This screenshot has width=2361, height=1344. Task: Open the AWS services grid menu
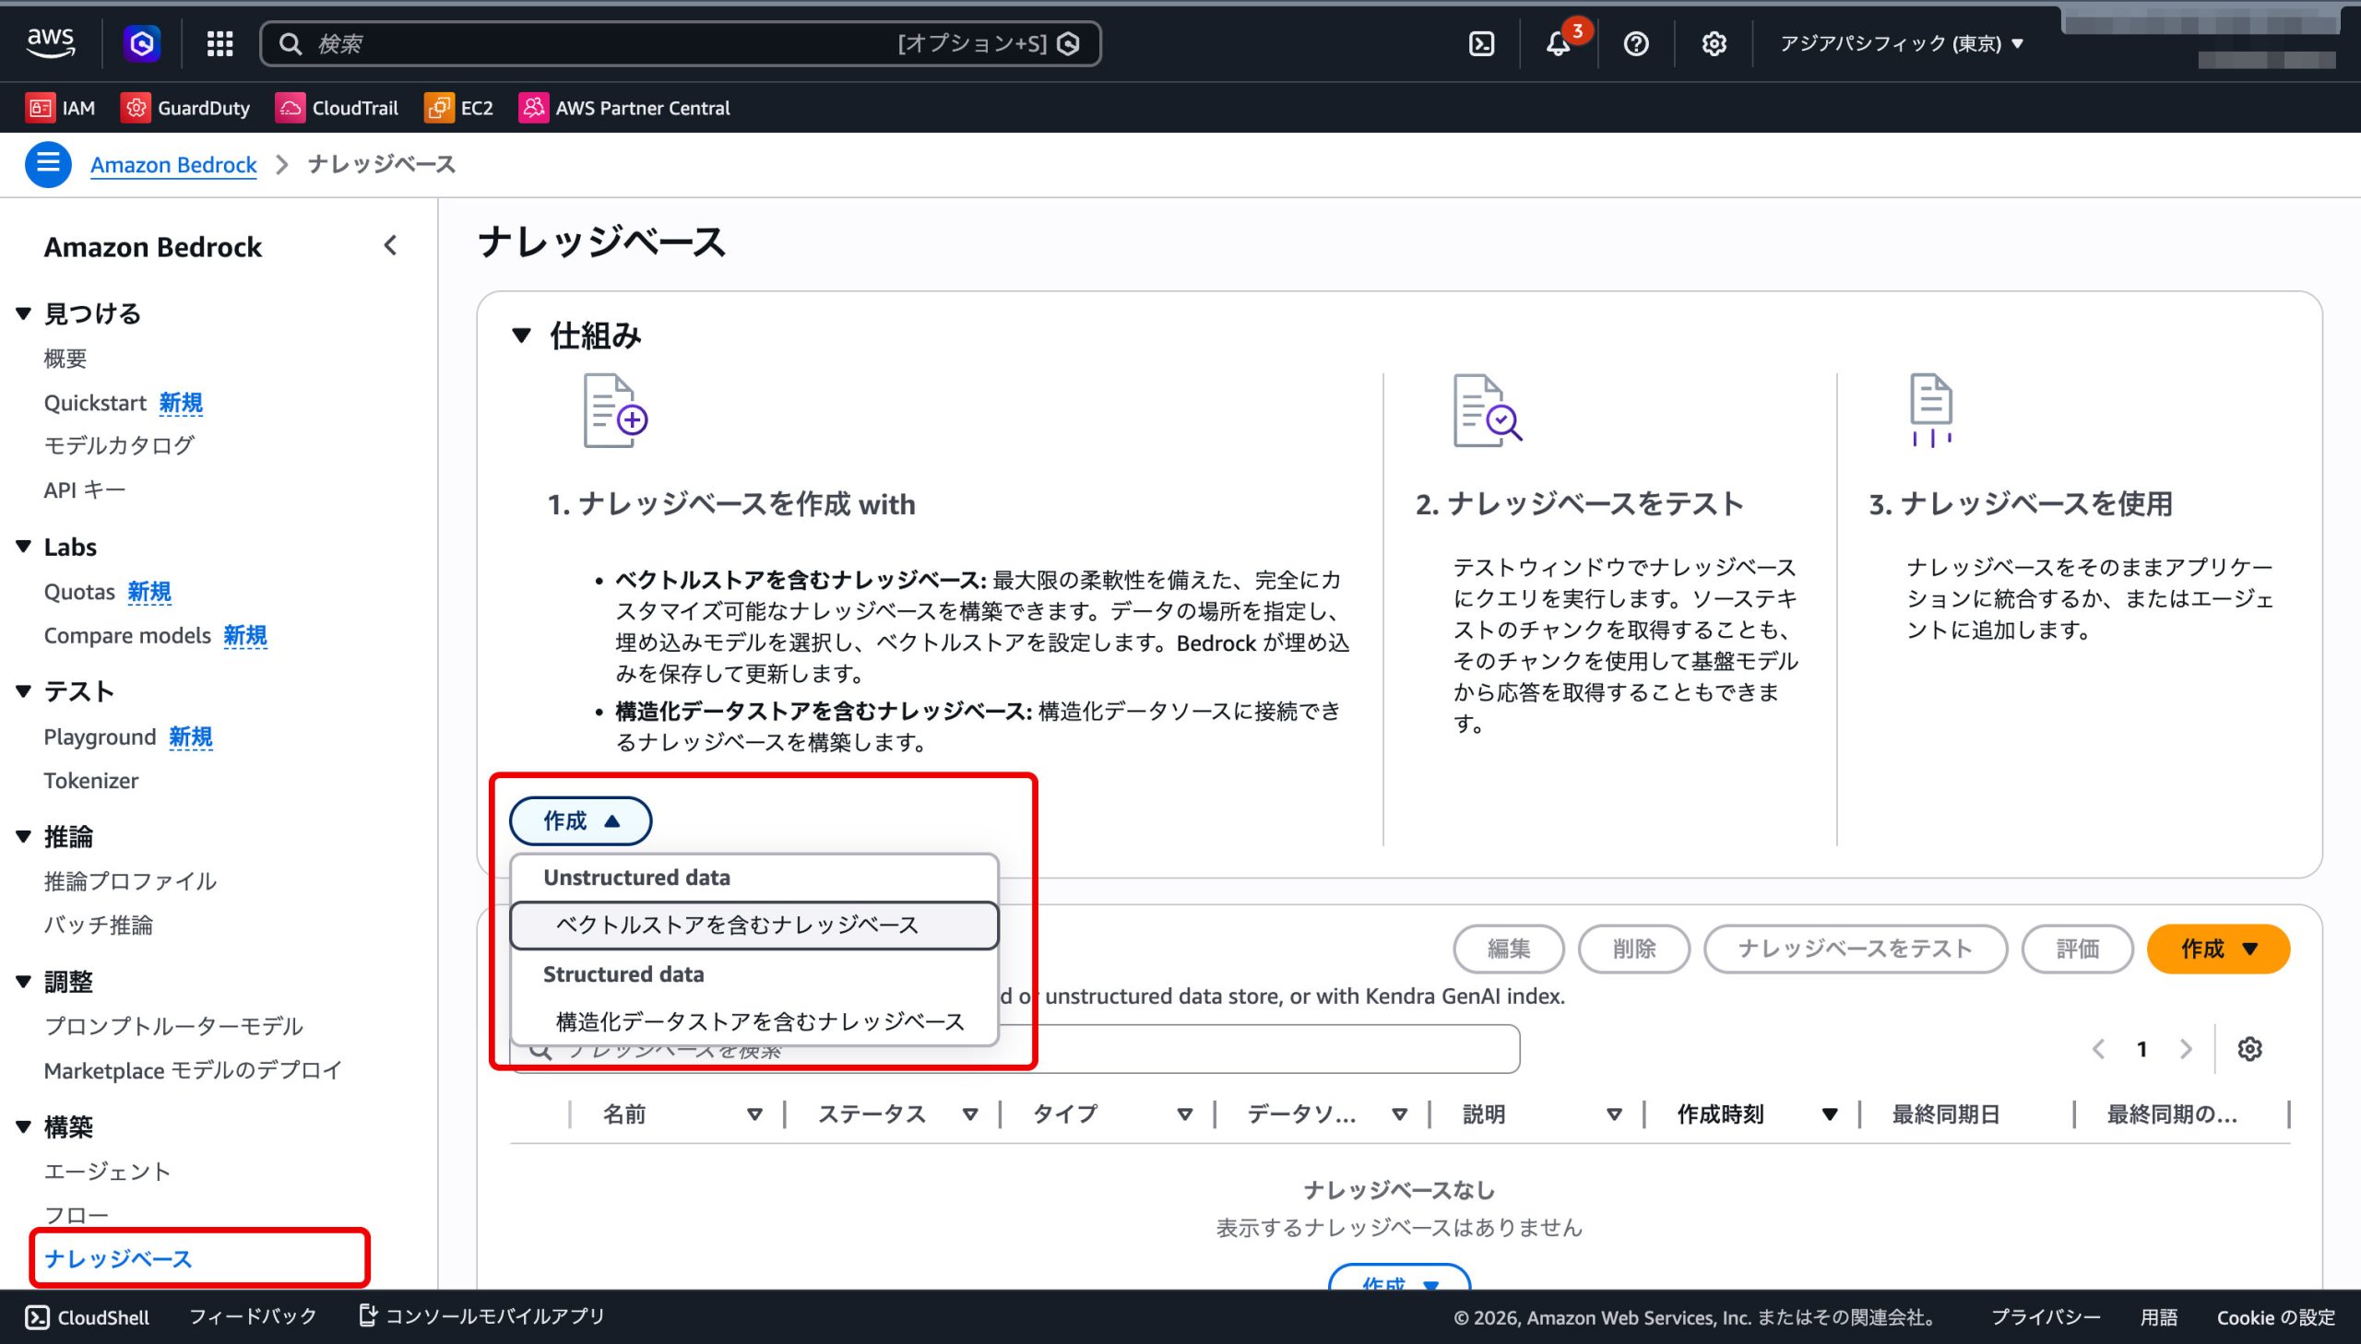tap(219, 43)
